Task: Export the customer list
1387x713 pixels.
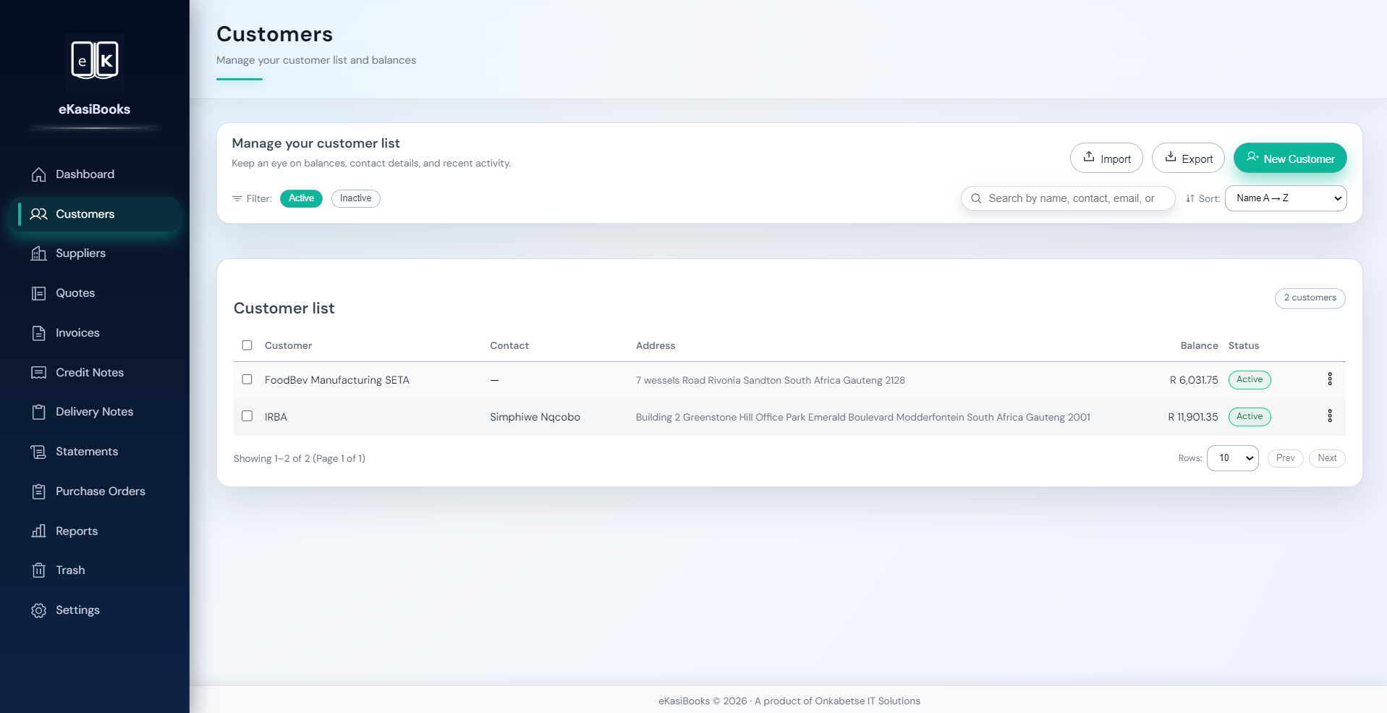Action: click(1187, 158)
